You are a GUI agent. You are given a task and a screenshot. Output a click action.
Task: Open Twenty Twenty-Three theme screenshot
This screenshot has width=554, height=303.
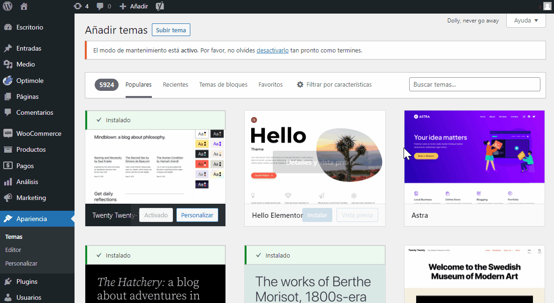pyautogui.click(x=156, y=167)
